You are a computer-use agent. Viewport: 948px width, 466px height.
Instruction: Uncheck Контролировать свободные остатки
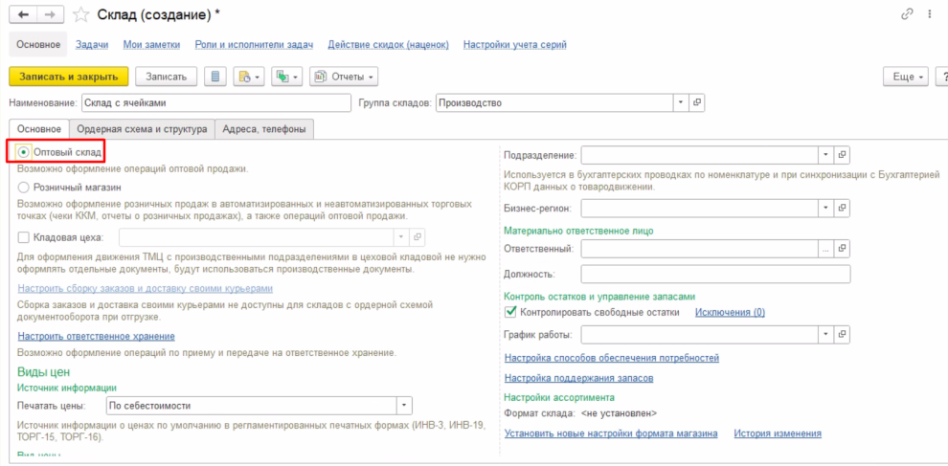click(x=510, y=312)
